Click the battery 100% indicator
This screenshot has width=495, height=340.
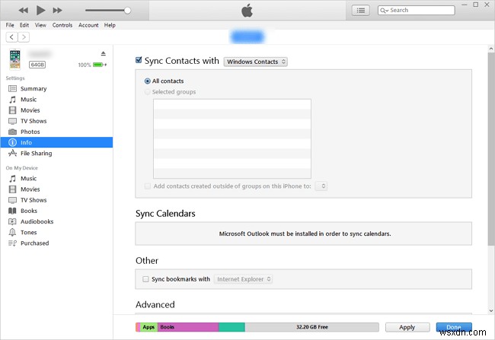click(92, 65)
